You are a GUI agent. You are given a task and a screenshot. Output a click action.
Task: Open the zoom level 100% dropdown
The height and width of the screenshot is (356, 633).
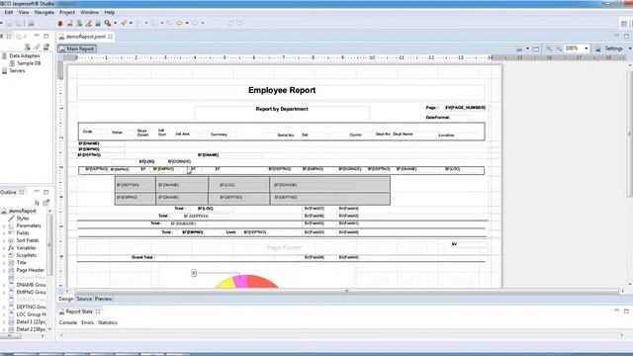tap(587, 48)
